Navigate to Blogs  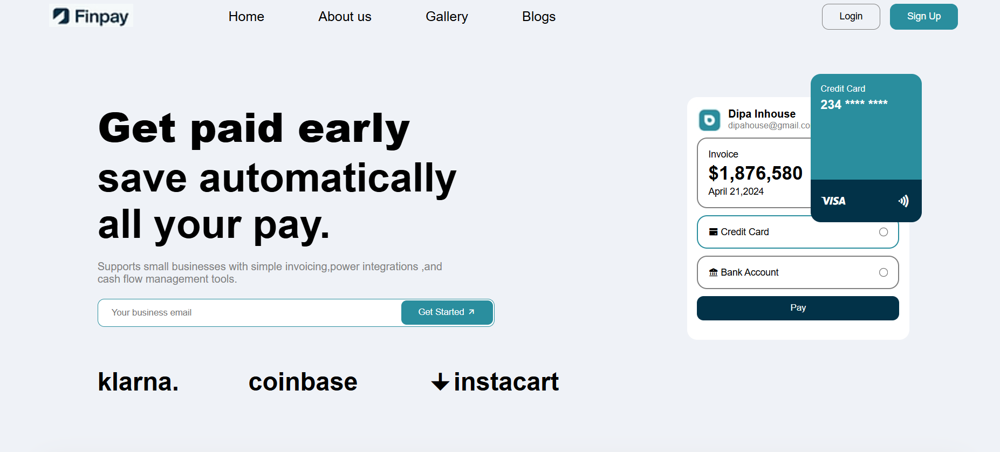coord(538,17)
